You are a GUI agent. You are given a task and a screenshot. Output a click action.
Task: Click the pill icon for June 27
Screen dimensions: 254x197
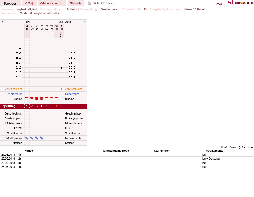point(42,138)
